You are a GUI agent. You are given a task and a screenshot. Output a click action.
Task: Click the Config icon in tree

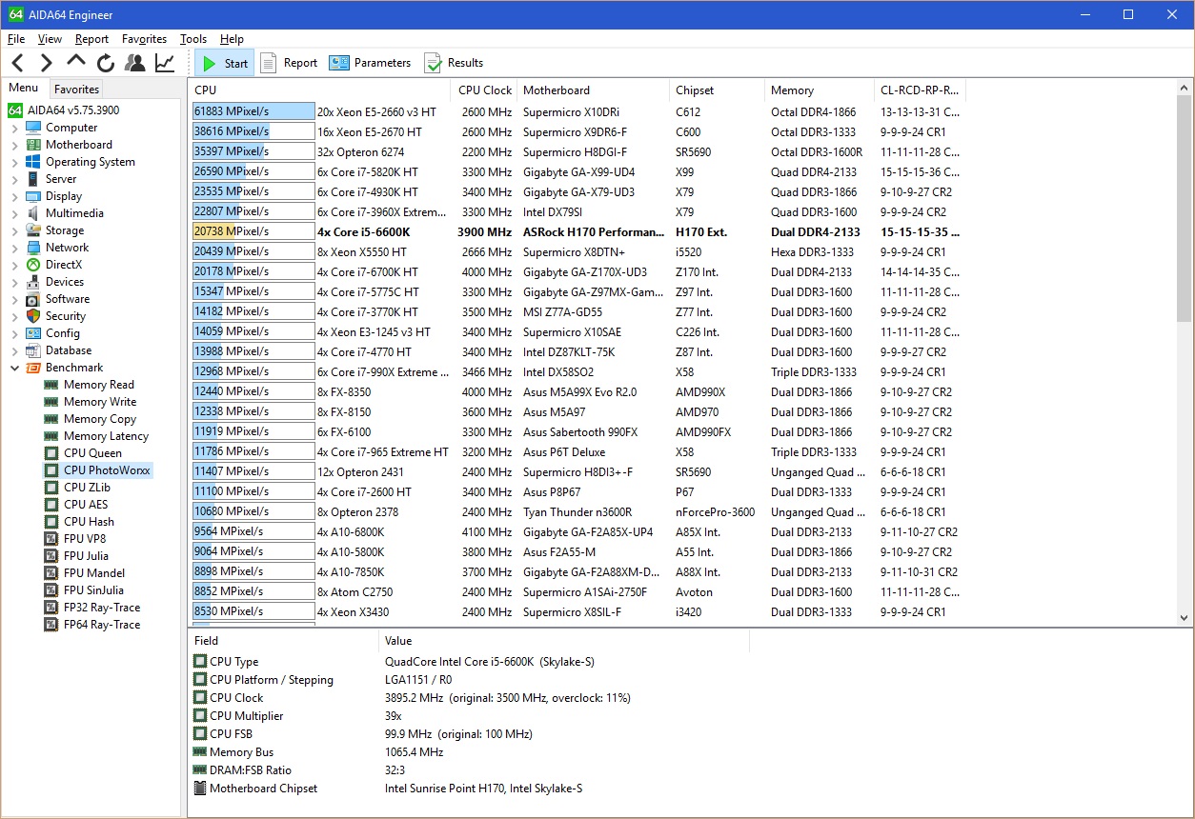click(x=33, y=333)
